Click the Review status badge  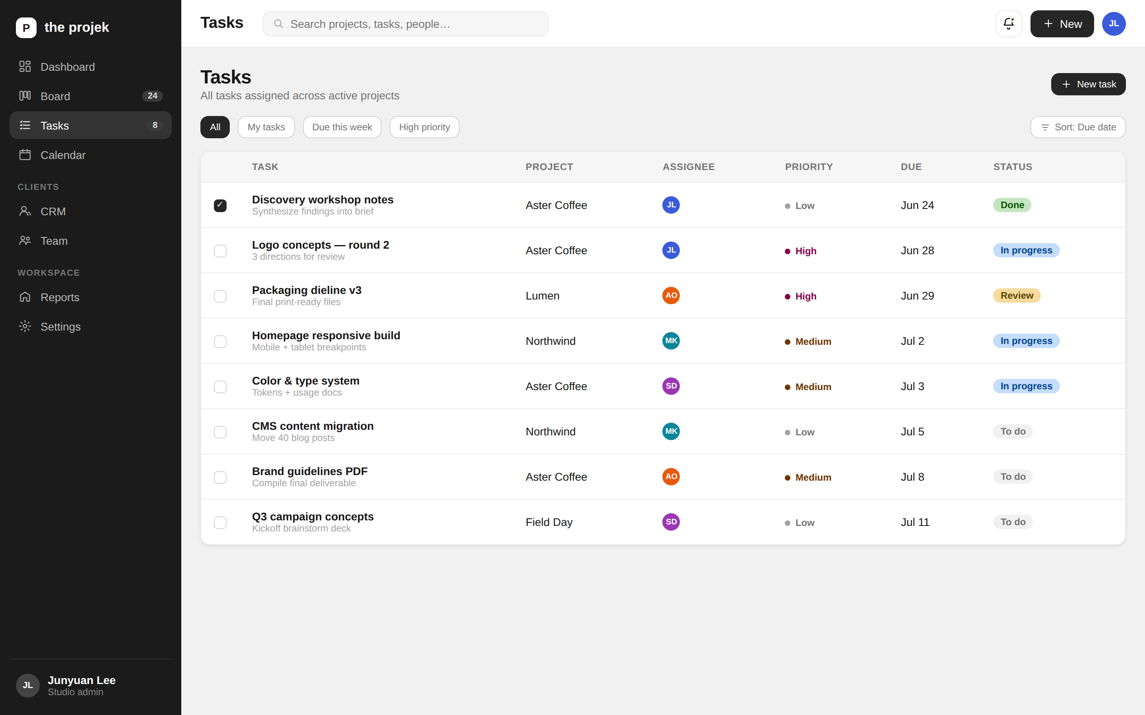tap(1017, 296)
